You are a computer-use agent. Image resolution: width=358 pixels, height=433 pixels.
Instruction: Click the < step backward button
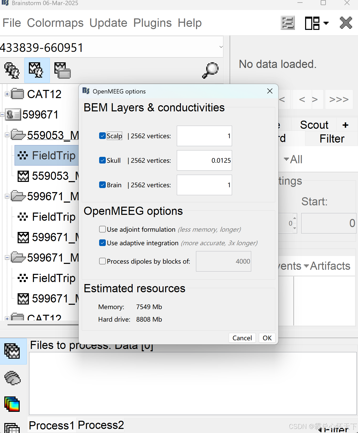302,99
